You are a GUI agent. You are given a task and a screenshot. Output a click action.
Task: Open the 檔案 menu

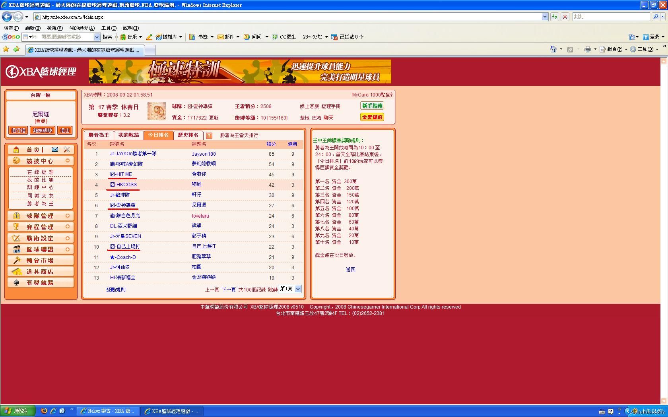click(11, 28)
